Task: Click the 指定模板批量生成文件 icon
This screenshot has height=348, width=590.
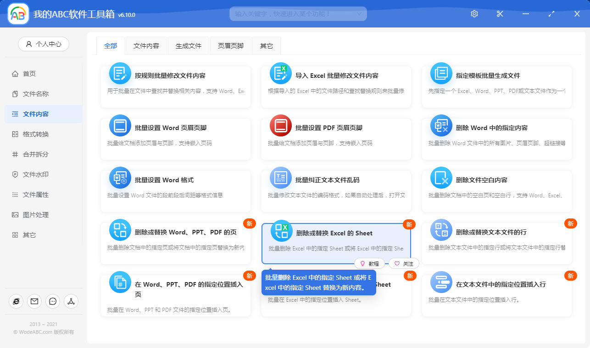Action: 441,72
